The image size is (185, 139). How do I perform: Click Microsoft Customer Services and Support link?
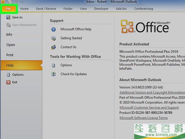tap(149, 108)
